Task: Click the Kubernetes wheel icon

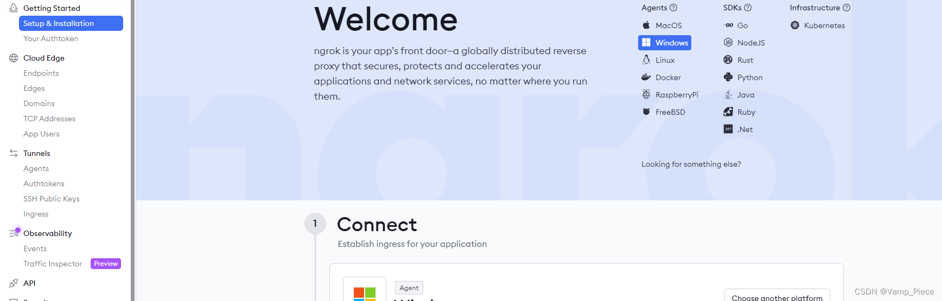Action: point(795,25)
